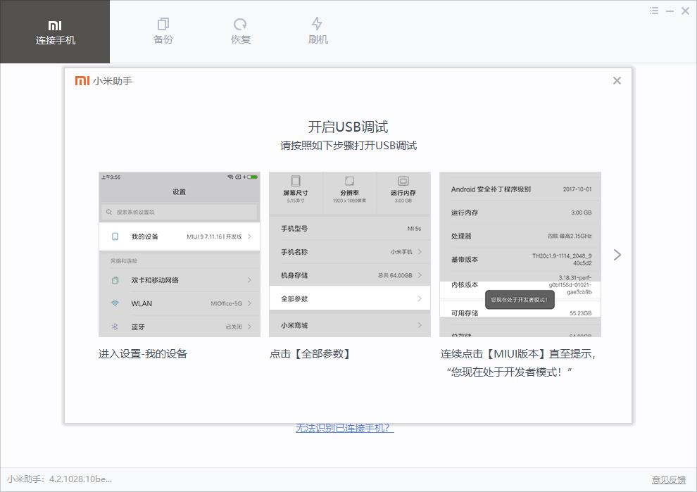Click the phone icon on 连接手机 tab

(x=55, y=22)
